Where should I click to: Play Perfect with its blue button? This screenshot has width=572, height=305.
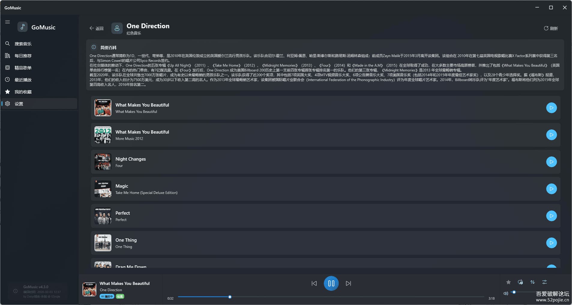click(x=551, y=216)
